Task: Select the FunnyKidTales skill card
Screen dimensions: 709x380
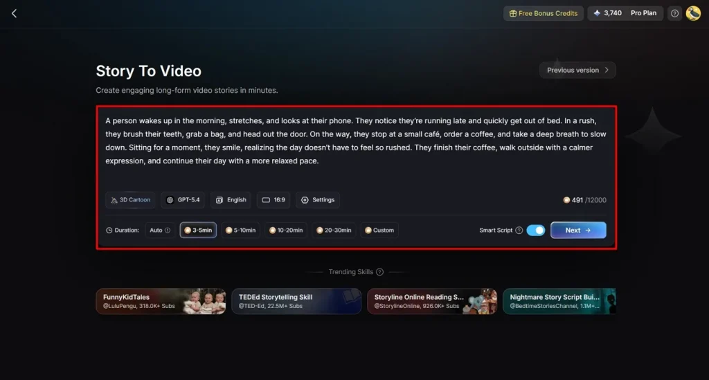Action: pyautogui.click(x=161, y=301)
